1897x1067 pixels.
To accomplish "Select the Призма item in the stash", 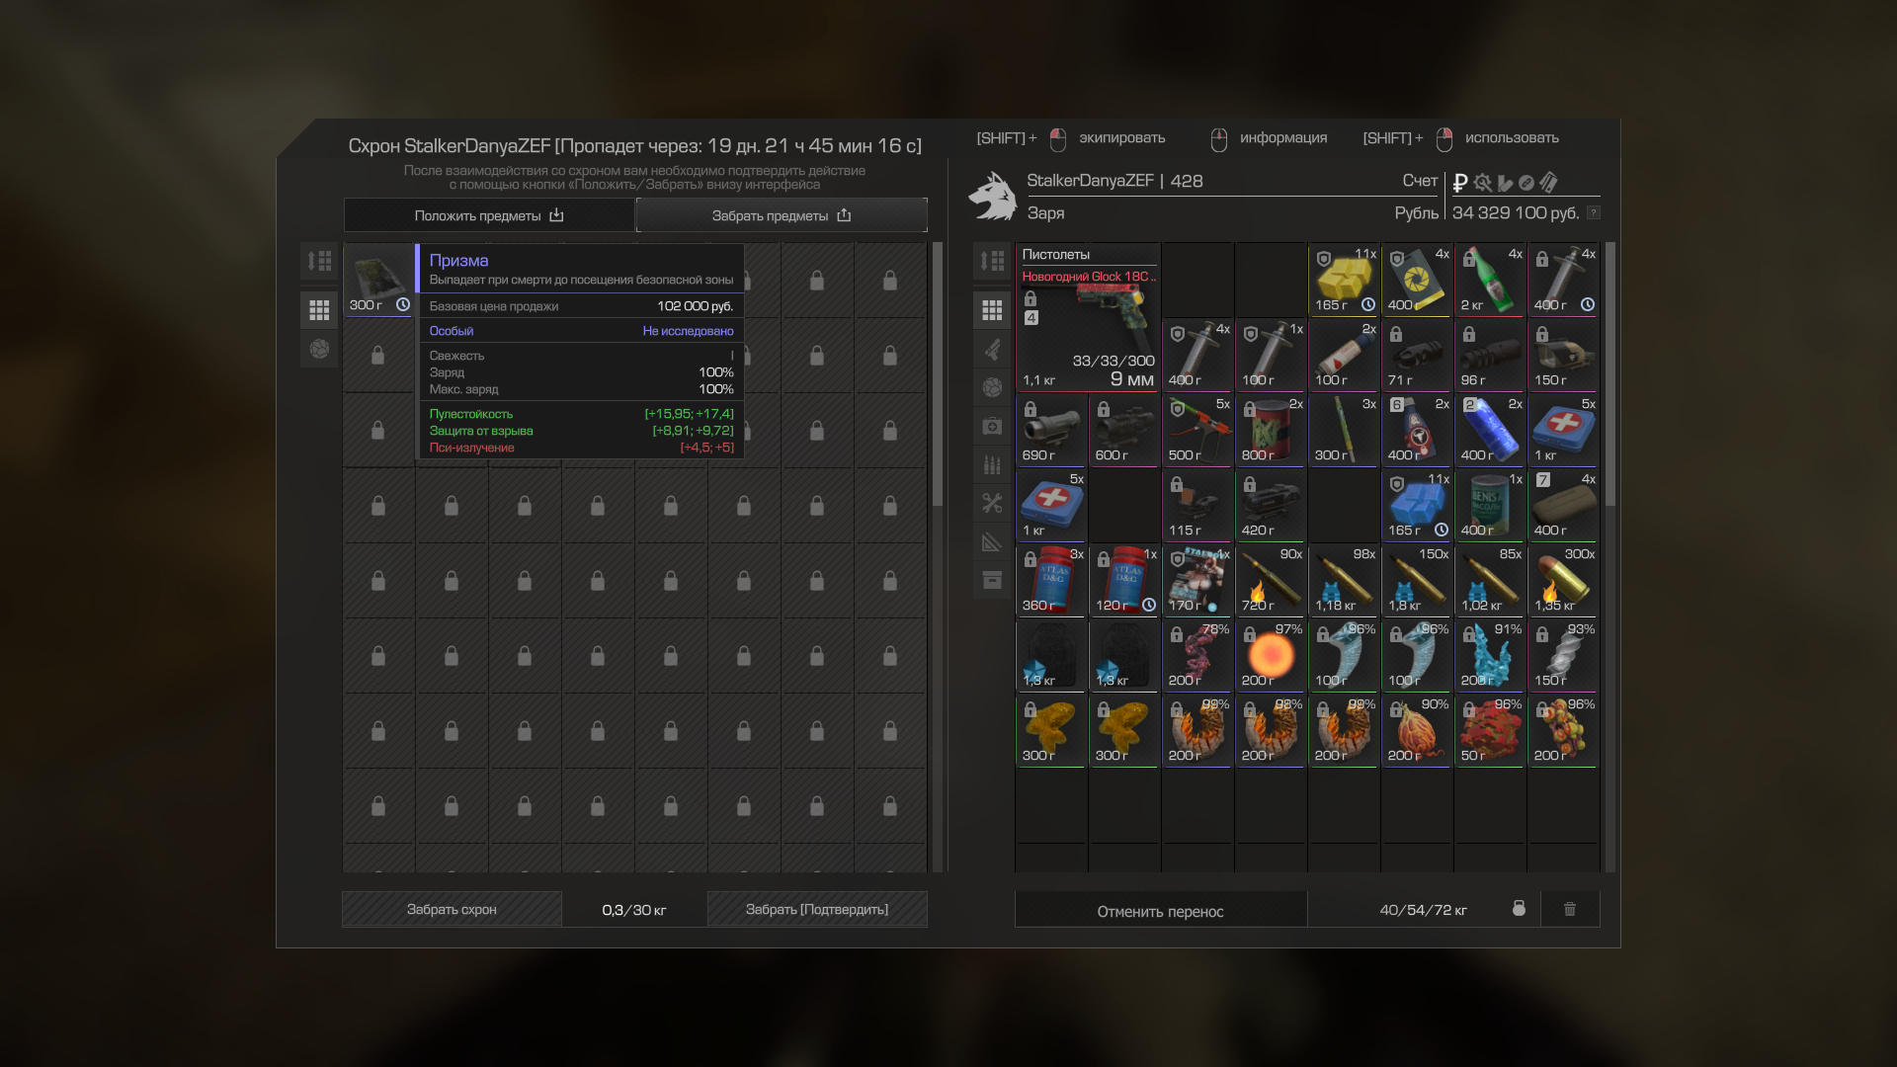I will pos(378,280).
